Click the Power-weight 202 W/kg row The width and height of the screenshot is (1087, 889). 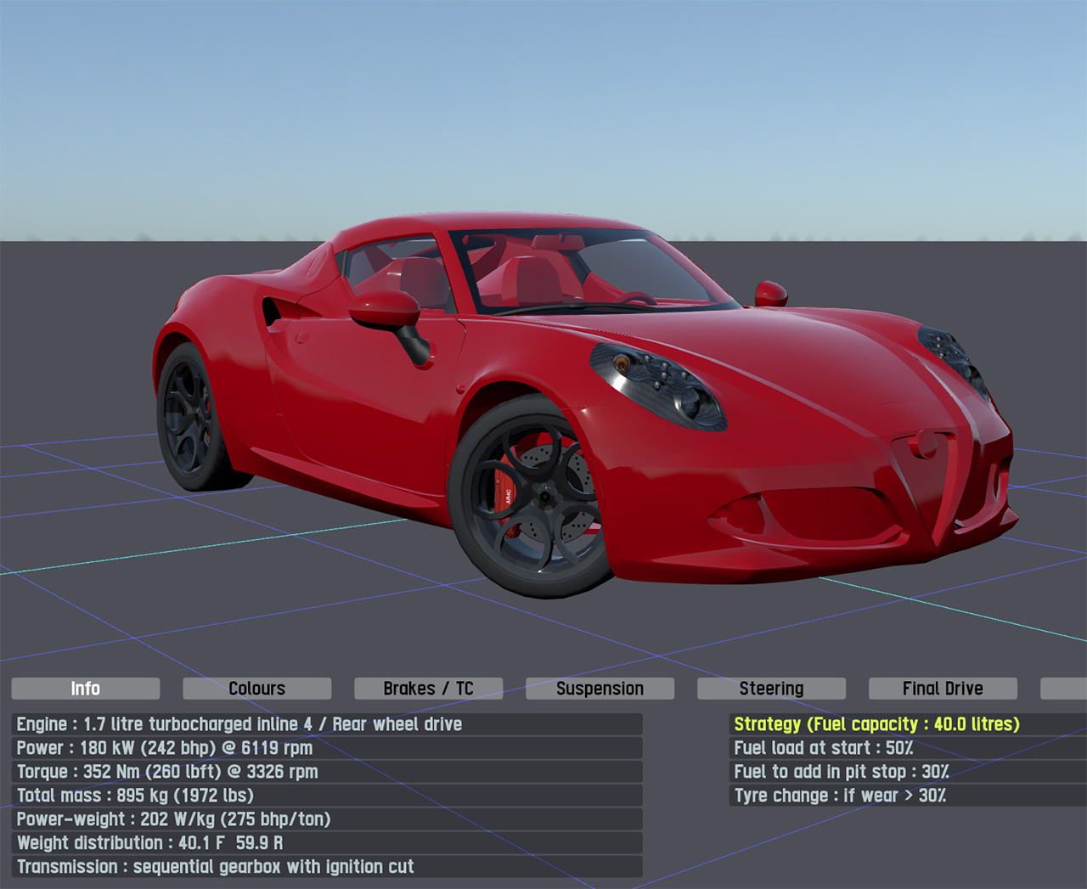pyautogui.click(x=327, y=819)
